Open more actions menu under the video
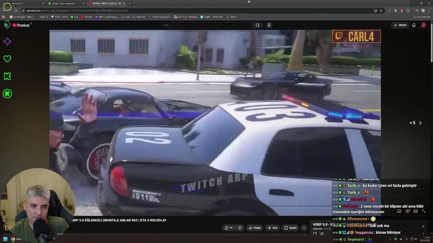433x243 pixels. 304,228
